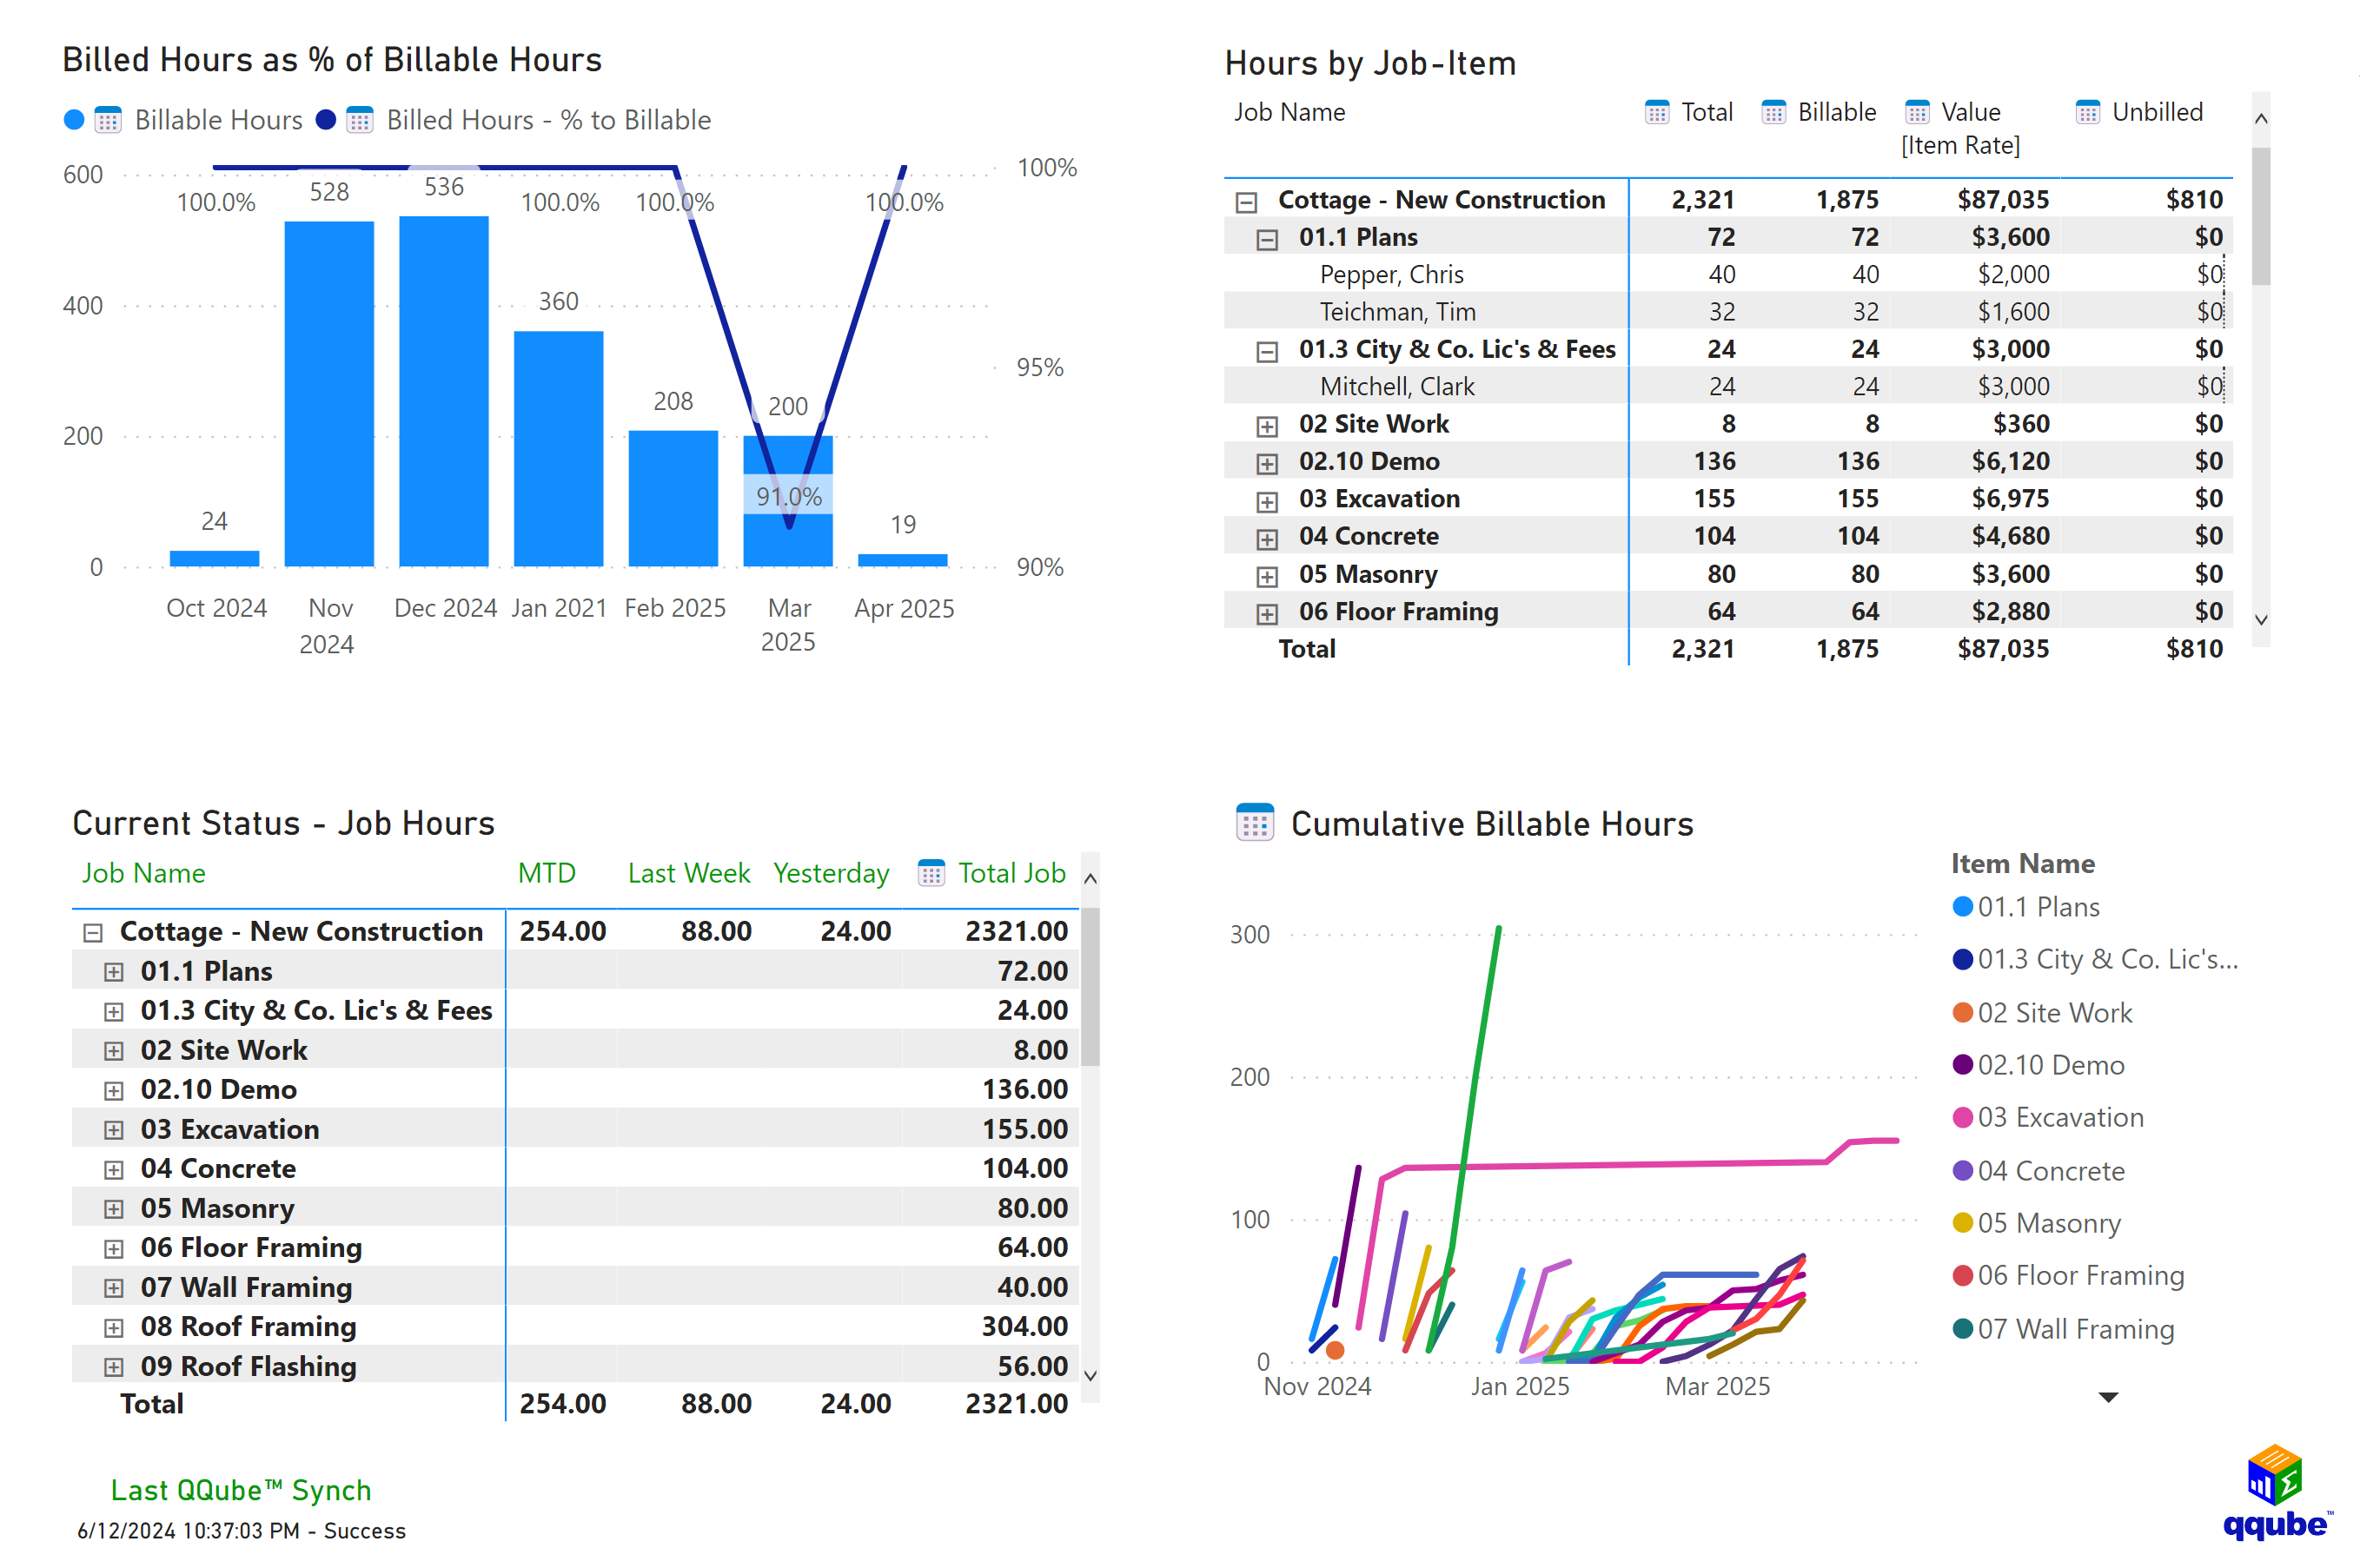Sort by the MTD column header

[x=546, y=873]
